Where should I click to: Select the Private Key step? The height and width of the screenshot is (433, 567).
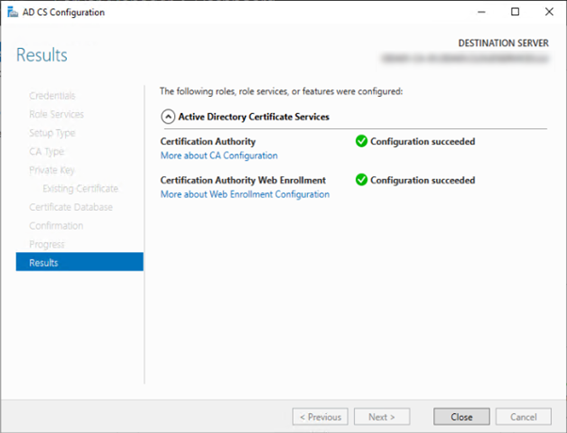point(51,170)
